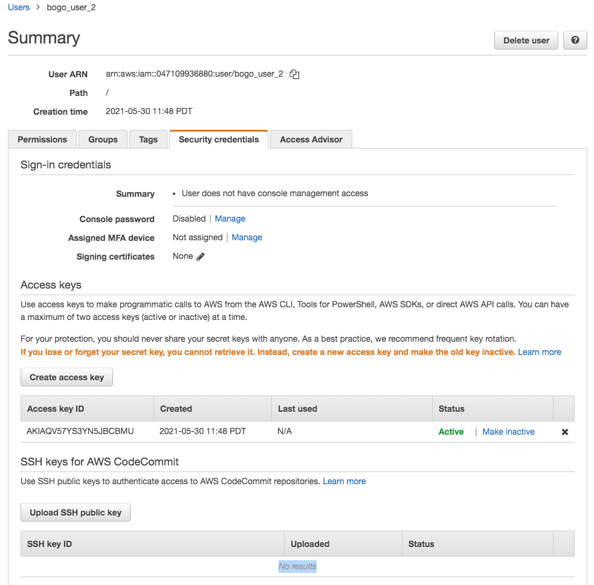Click the Summary page heading
Screen dimensions: 594x585
44,38
